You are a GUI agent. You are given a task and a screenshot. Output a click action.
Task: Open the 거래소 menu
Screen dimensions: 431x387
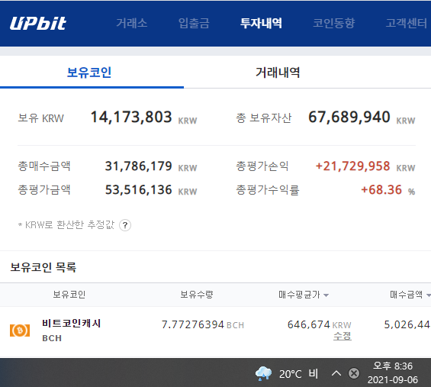tap(132, 23)
